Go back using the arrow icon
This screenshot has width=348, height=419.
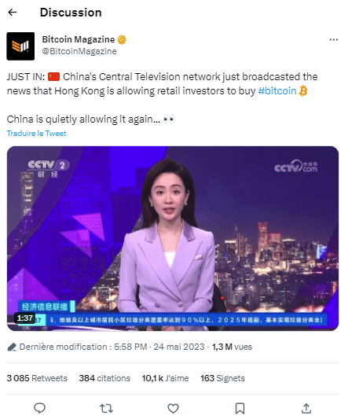[13, 13]
